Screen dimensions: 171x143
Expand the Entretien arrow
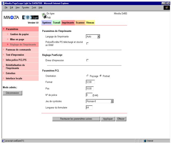pos(3,73)
